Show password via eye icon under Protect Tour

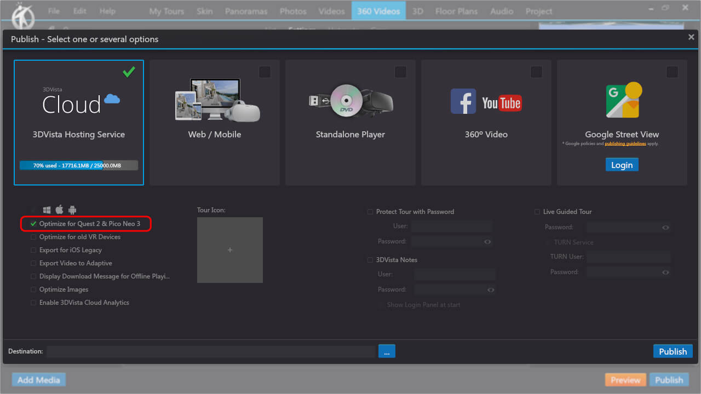click(487, 241)
